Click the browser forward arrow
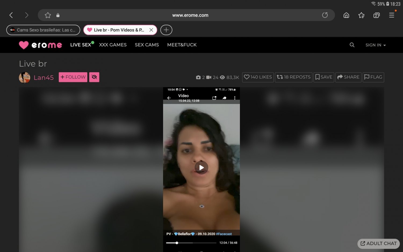The width and height of the screenshot is (403, 252). coord(26,15)
